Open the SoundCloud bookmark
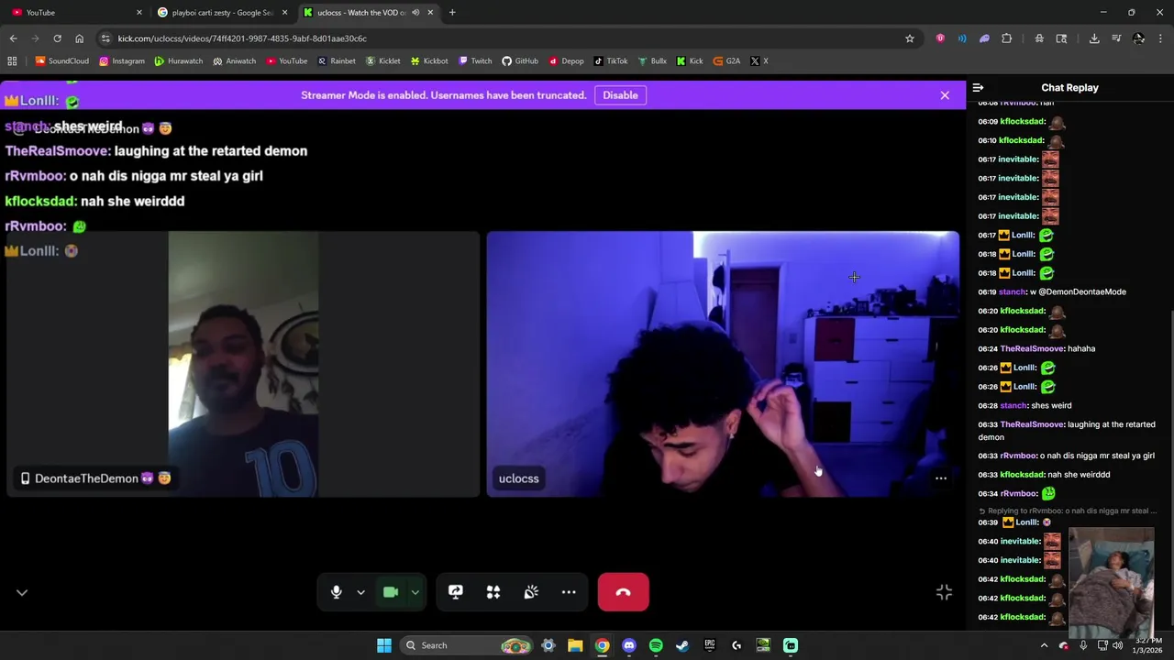 [x=62, y=61]
